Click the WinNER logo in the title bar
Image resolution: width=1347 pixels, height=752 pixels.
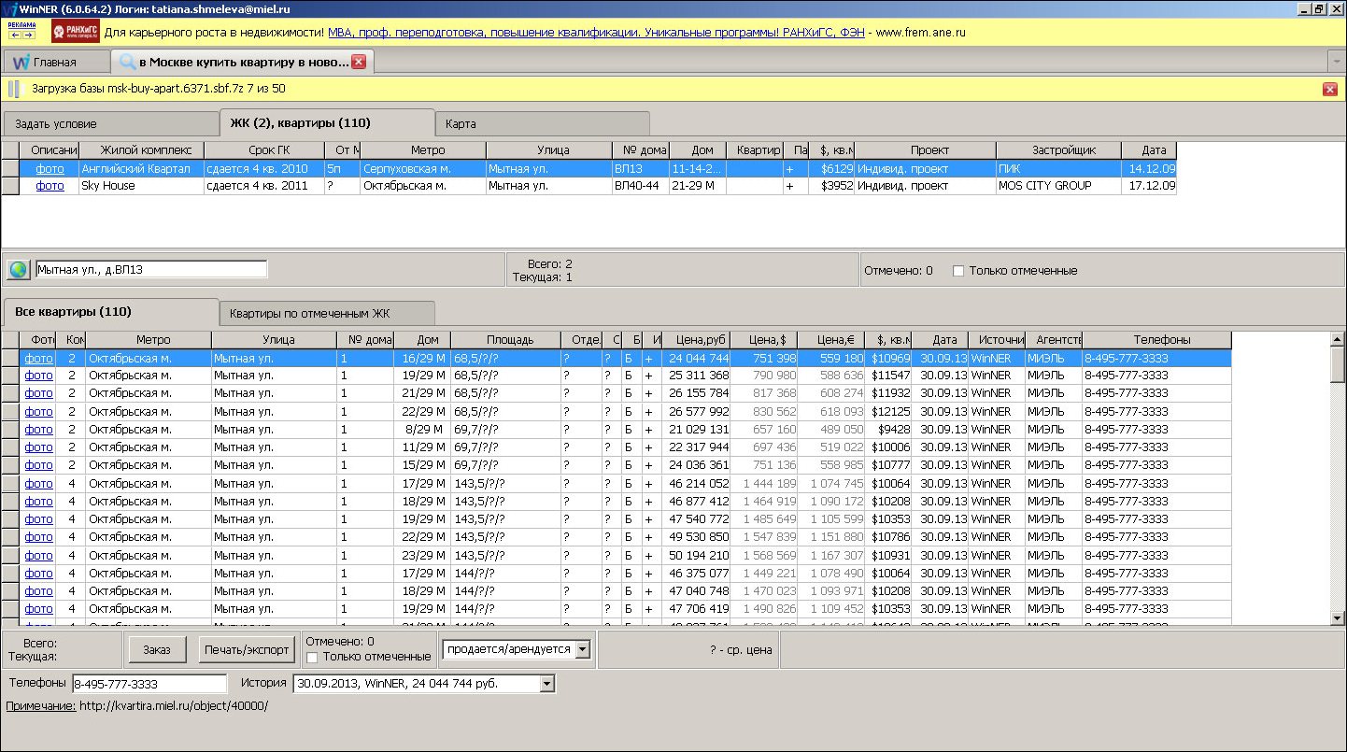pos(9,8)
